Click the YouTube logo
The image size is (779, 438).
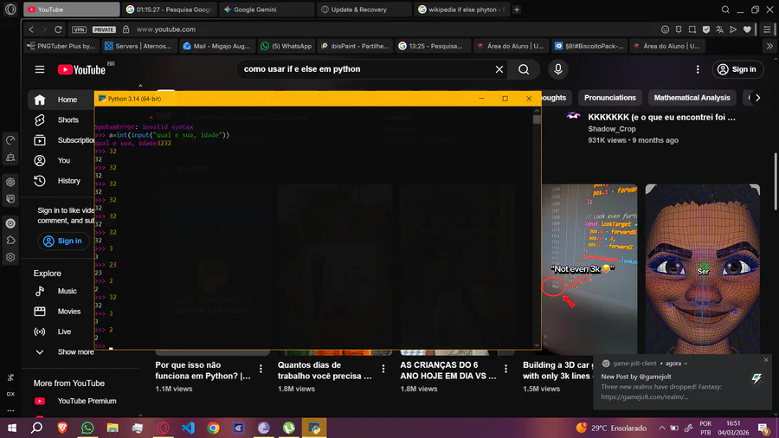pos(82,69)
